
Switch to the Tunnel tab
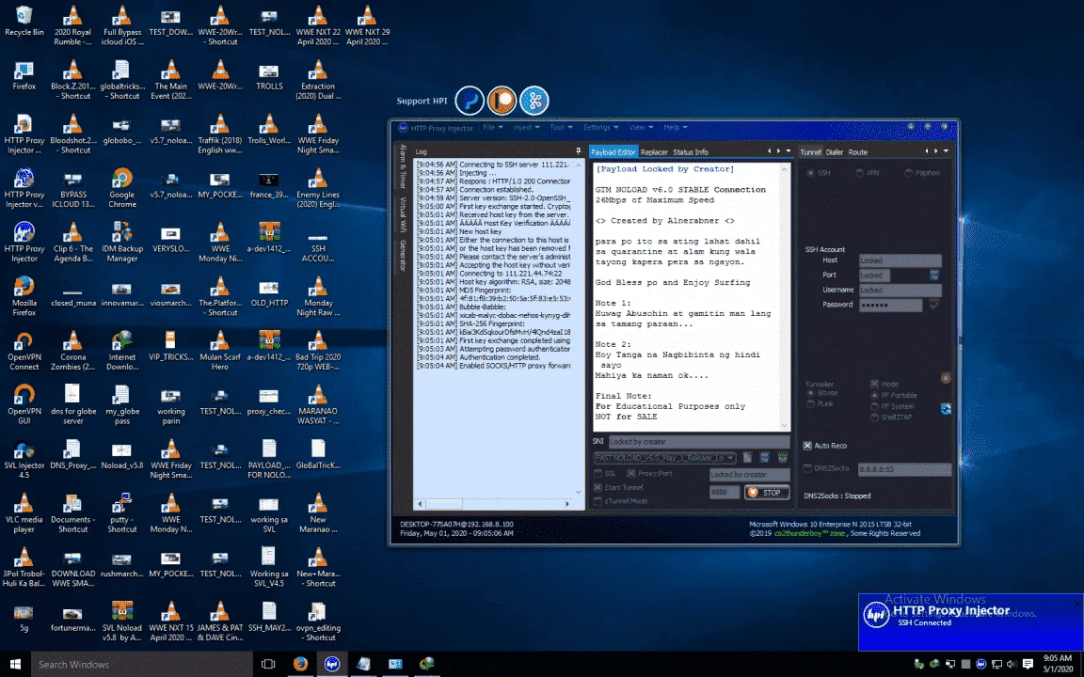(x=810, y=152)
